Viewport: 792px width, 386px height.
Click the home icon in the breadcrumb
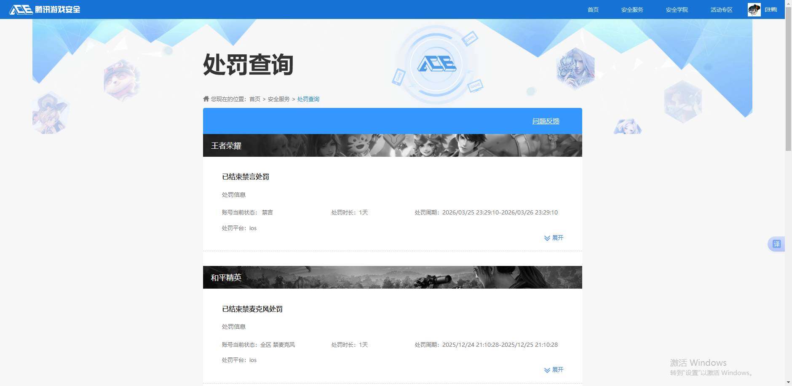[206, 99]
